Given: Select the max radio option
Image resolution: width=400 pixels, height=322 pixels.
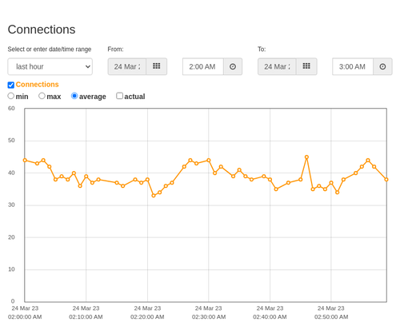Looking at the screenshot, I should 42,96.
